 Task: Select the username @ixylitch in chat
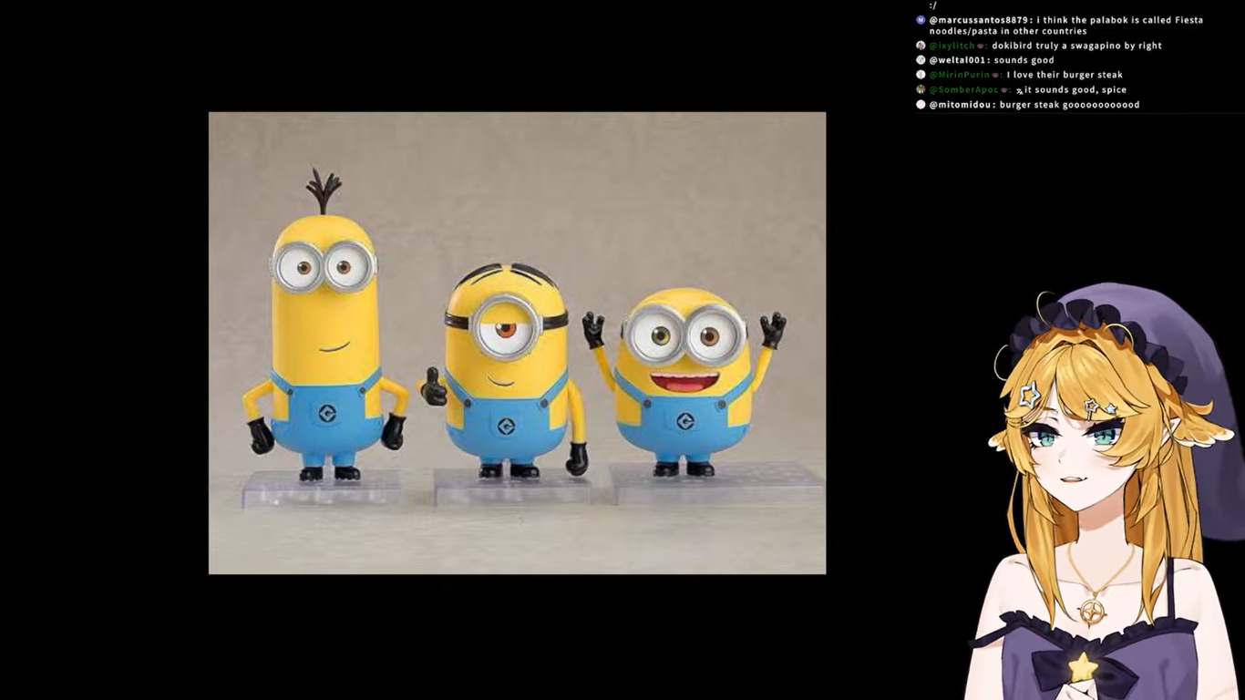(x=952, y=46)
